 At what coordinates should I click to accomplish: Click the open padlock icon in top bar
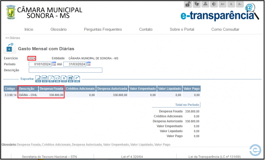pyautogui.click(x=187, y=4)
